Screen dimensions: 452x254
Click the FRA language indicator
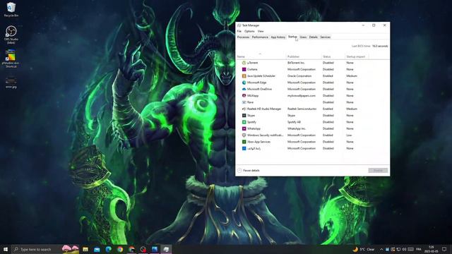[419, 249]
